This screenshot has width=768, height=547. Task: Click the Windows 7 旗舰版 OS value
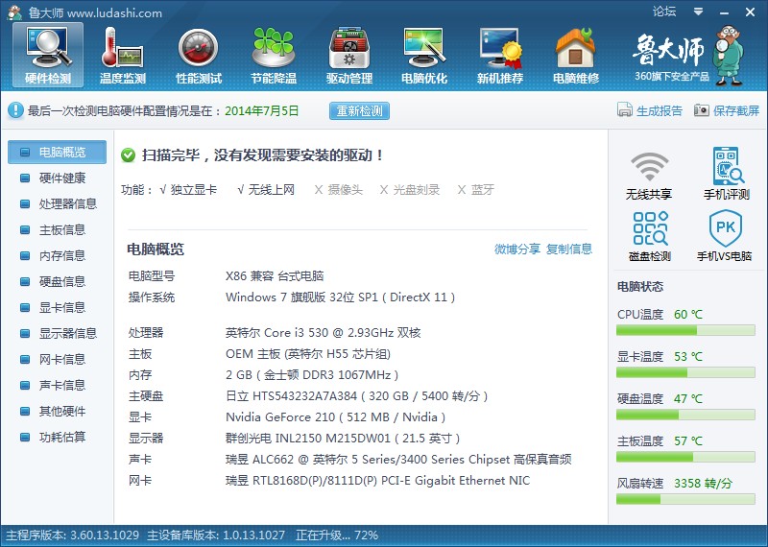coord(341,297)
